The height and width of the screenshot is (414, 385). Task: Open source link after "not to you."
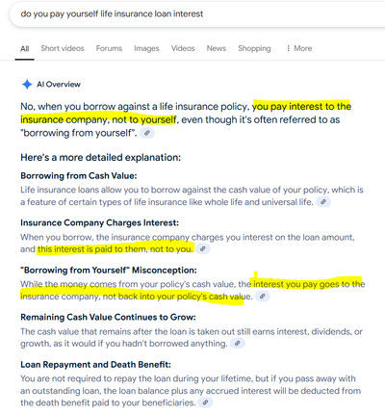[x=203, y=248]
